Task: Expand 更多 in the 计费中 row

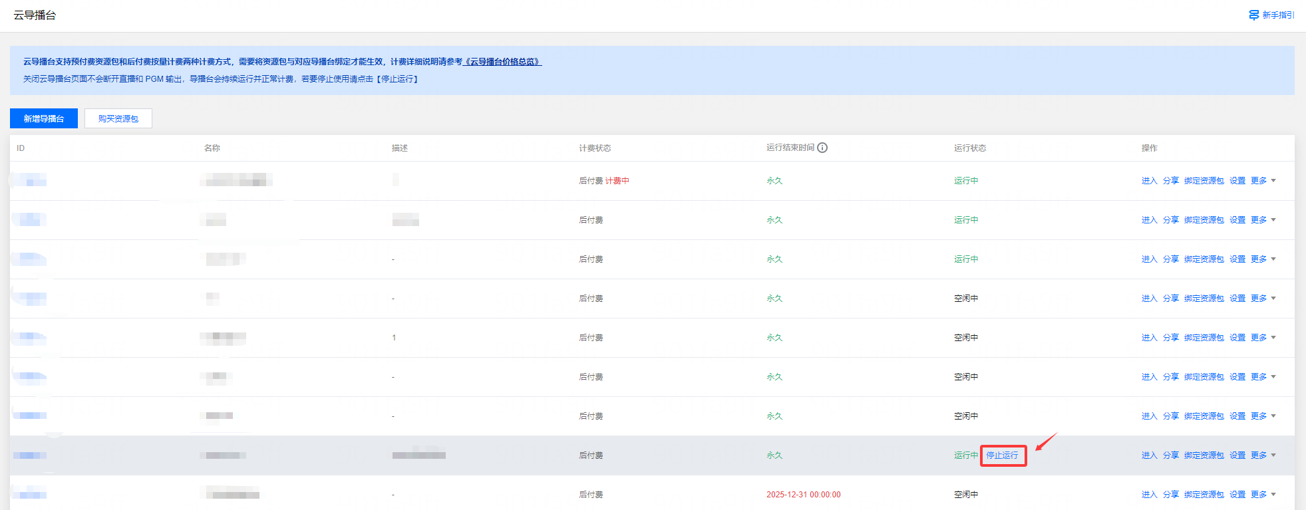Action: coord(1262,181)
